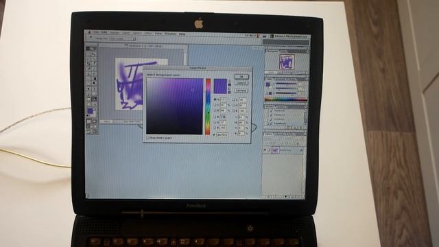
Task: Switch to the Channels tab
Action: [281, 134]
